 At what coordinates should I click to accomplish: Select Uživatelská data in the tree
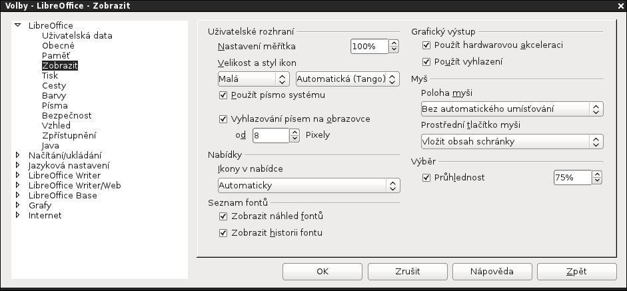click(77, 35)
